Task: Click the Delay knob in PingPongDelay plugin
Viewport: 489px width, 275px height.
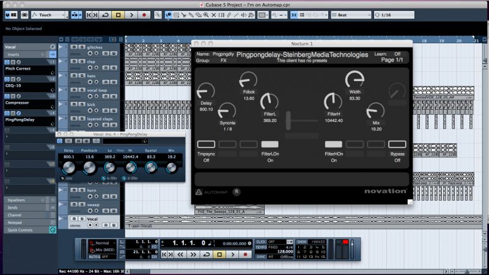Action: [68, 168]
